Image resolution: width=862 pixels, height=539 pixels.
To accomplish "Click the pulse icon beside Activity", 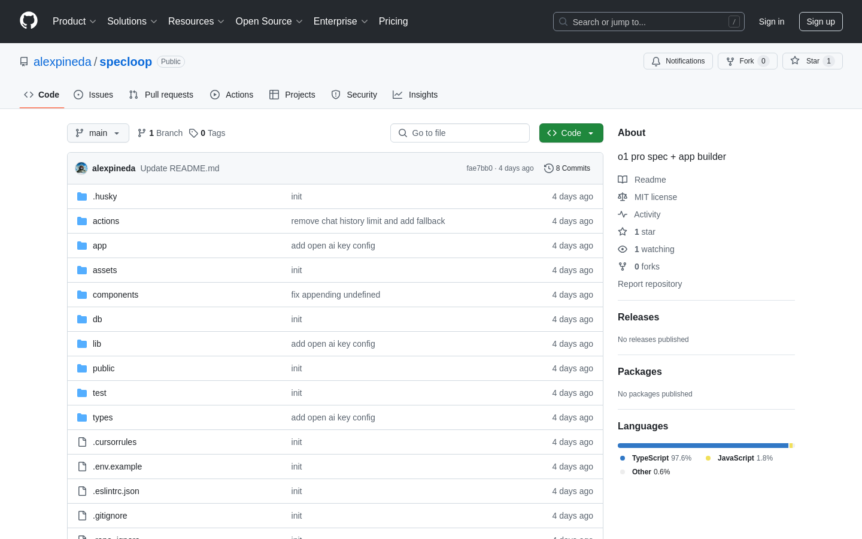I will pos(623,214).
